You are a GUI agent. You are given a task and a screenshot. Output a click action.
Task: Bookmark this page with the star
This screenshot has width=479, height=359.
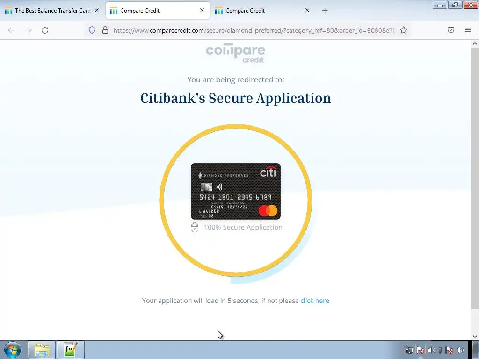point(404,30)
